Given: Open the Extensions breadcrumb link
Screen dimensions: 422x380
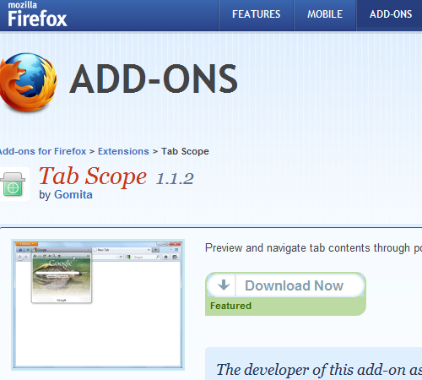Looking at the screenshot, I should pyautogui.click(x=123, y=151).
